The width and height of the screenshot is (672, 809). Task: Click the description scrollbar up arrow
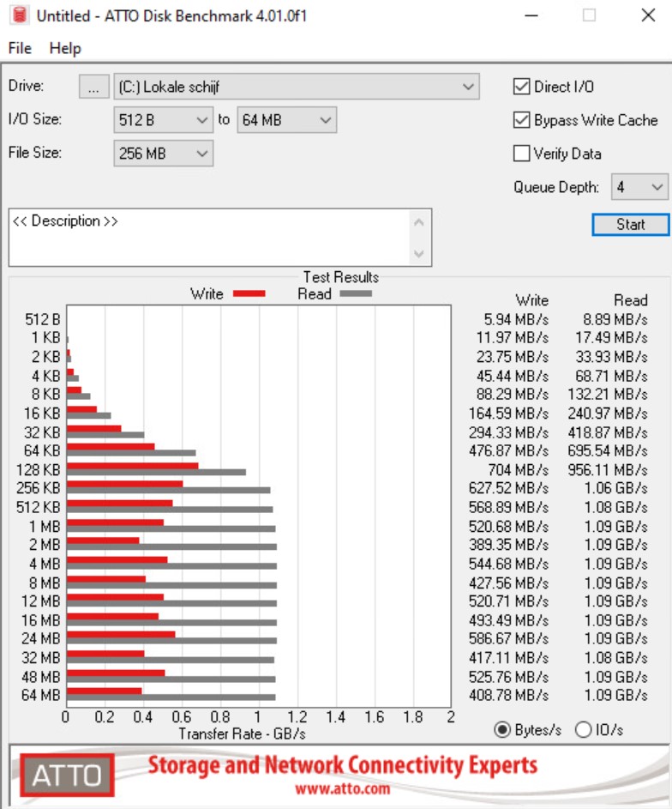[419, 222]
